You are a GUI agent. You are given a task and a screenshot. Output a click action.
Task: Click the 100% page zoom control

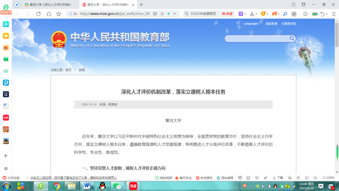pos(328,178)
